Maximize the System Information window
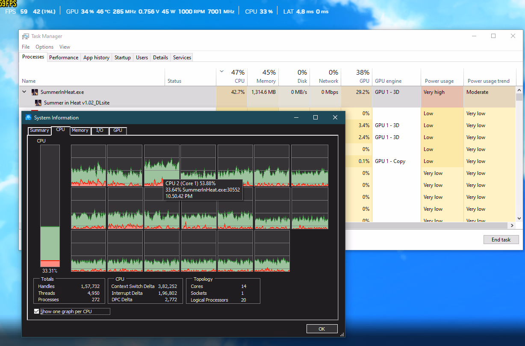Viewport: 525px width, 346px height. (x=316, y=117)
